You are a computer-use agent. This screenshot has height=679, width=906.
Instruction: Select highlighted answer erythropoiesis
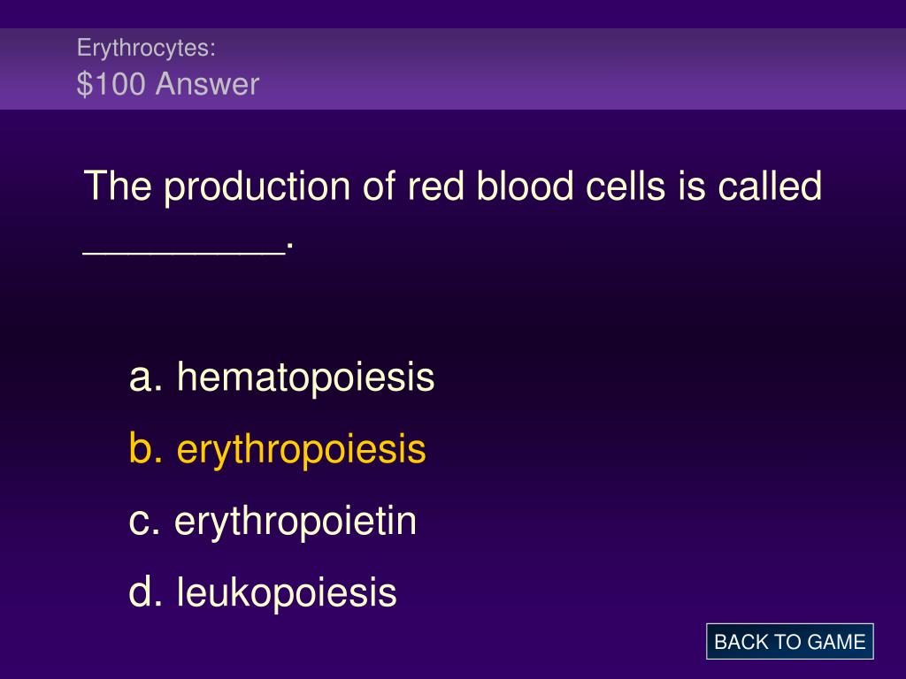pos(277,450)
